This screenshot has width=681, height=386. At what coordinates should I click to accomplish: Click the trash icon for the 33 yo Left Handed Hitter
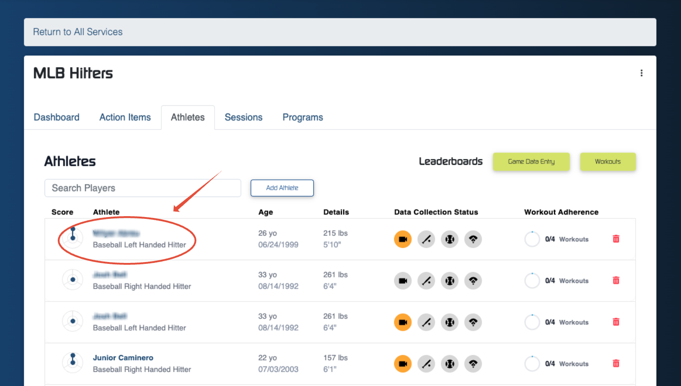[x=616, y=322]
